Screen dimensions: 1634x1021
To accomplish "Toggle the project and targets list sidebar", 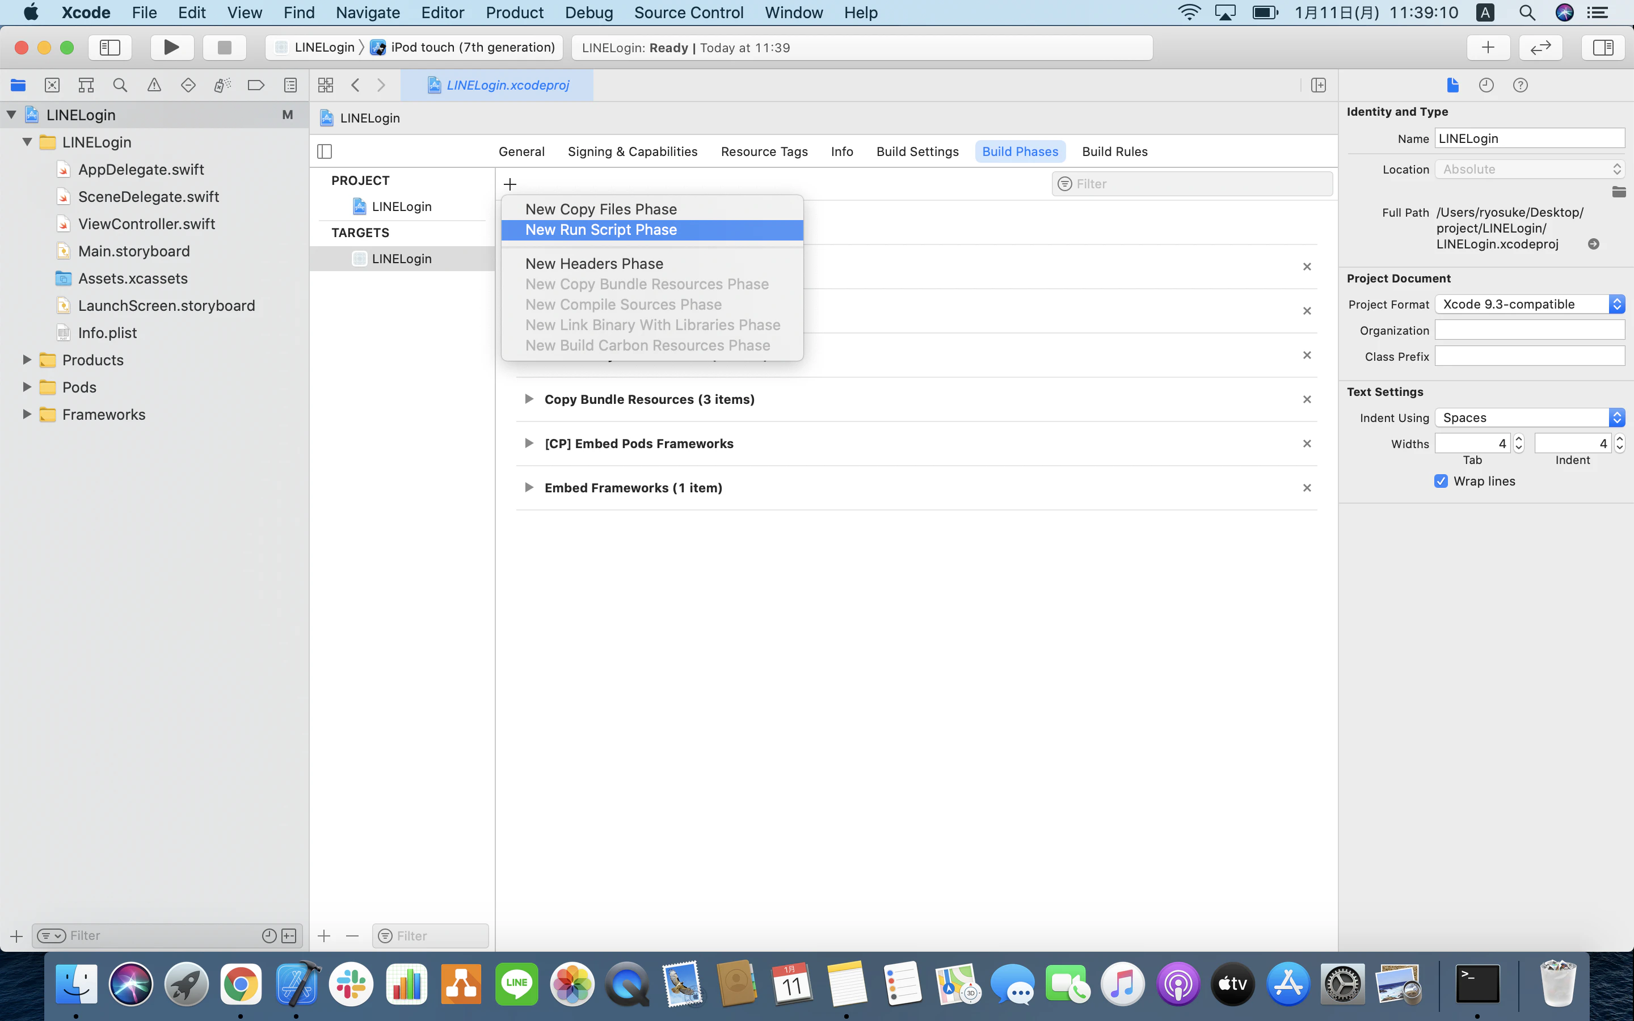I will pos(325,151).
